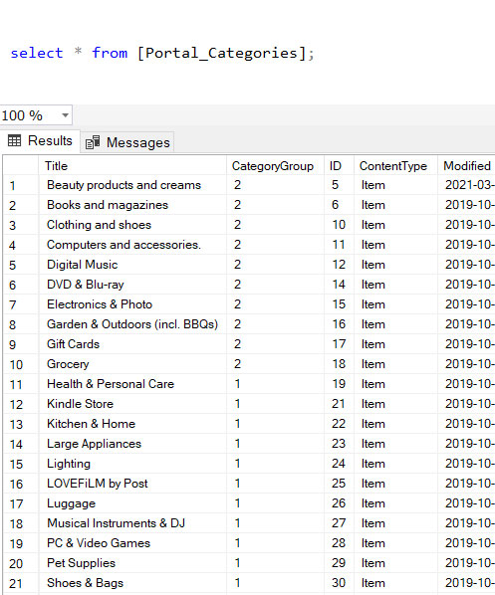Click ID cell with value 14
The height and width of the screenshot is (595, 495).
click(x=340, y=285)
